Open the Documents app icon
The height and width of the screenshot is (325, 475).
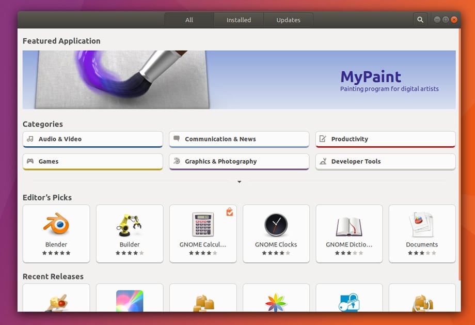click(422, 225)
